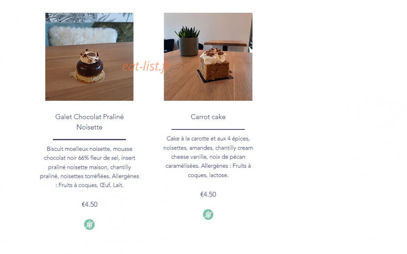The height and width of the screenshot is (254, 407).
Task: Click the chocolate dome pastry in the photo
Action: (89, 66)
